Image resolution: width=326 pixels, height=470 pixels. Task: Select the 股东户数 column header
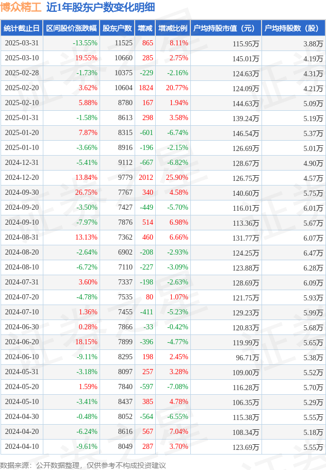tap(118, 28)
